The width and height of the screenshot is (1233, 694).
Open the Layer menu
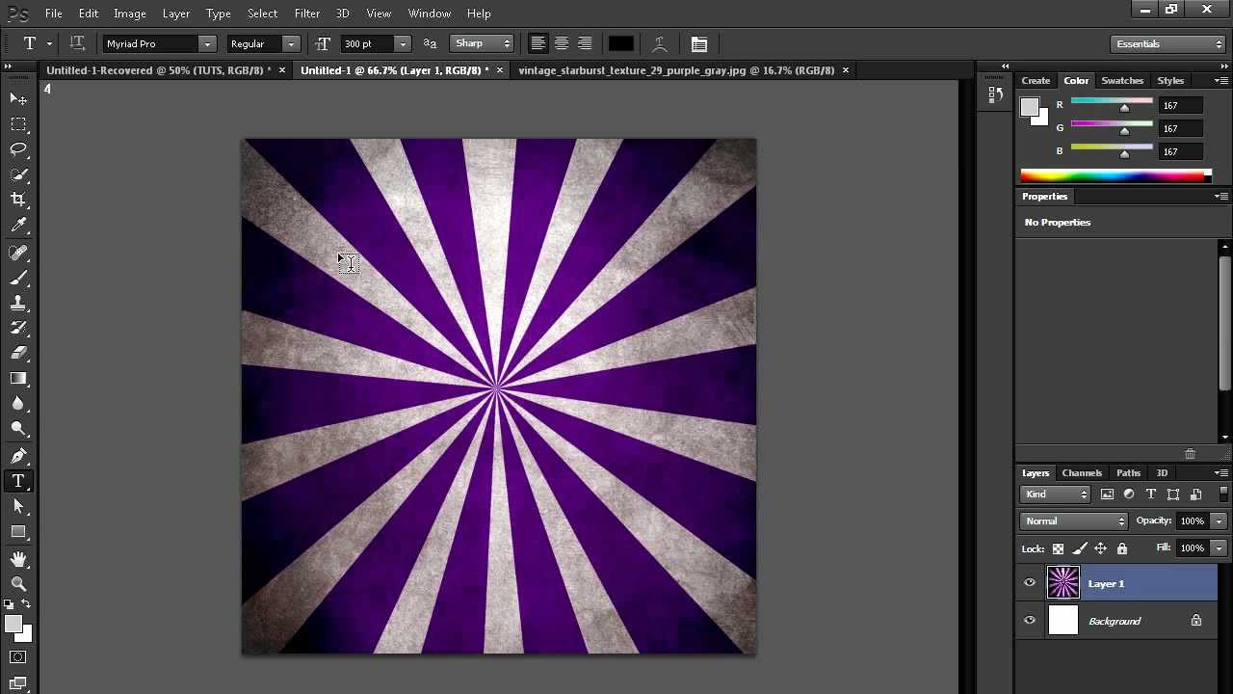click(x=176, y=13)
